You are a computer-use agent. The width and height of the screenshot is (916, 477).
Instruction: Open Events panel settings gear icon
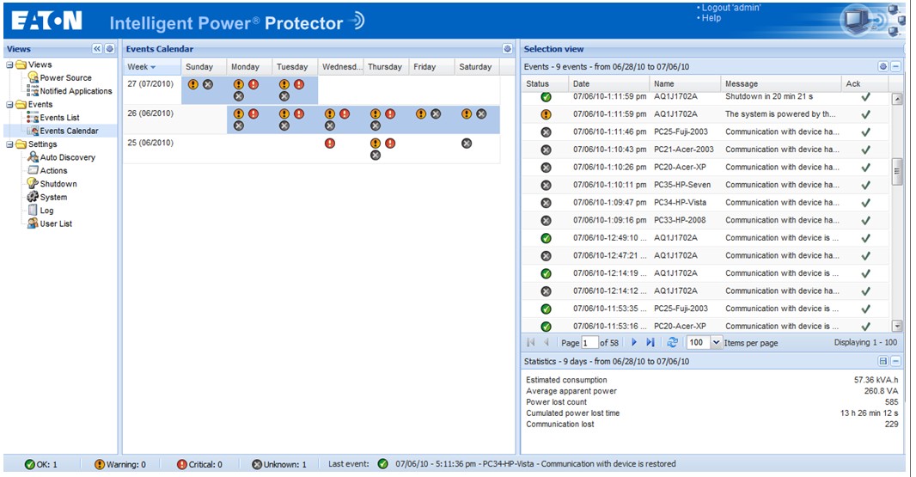click(x=883, y=67)
